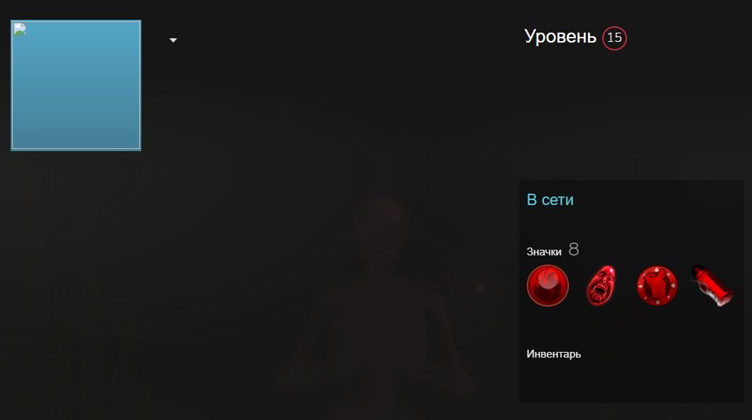The height and width of the screenshot is (420, 752).
Task: Click the level 15 circle badge
Action: coord(614,38)
